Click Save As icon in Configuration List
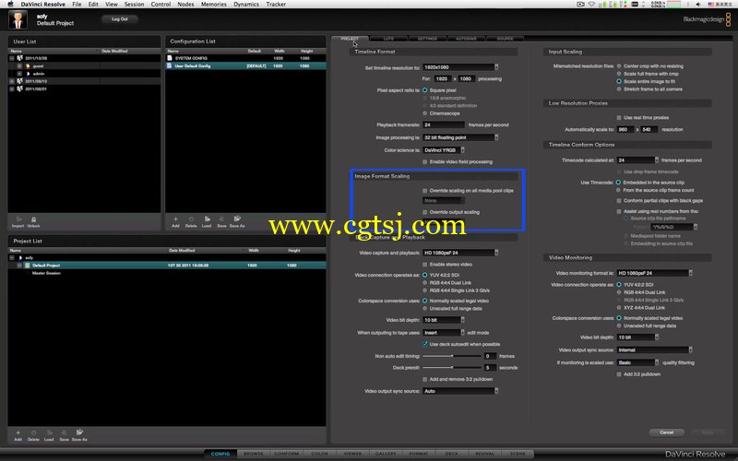This screenshot has height=461, width=738. click(x=237, y=219)
